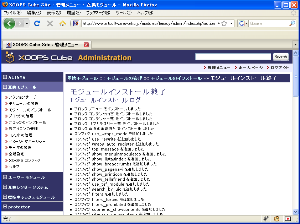This screenshot has height=224, width=300.
Task: Click the Search button
Action: point(281,56)
